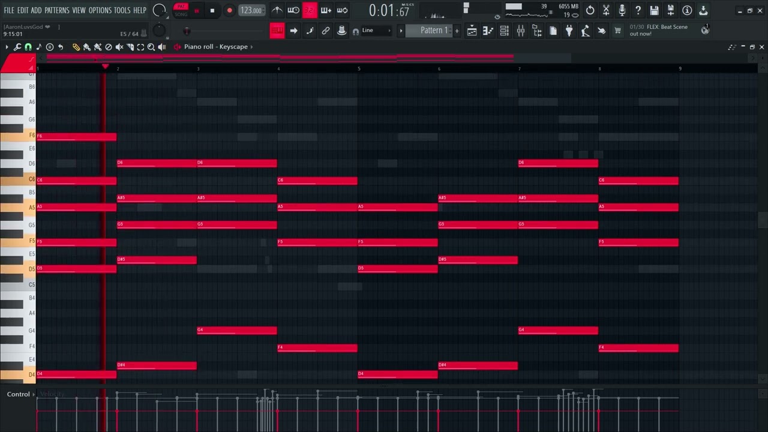This screenshot has height=432, width=768.
Task: Choose the Select tool dashed rectangle
Action: tap(140, 47)
